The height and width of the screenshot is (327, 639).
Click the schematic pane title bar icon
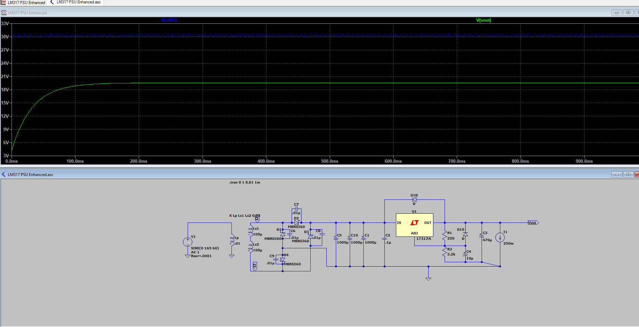point(4,174)
